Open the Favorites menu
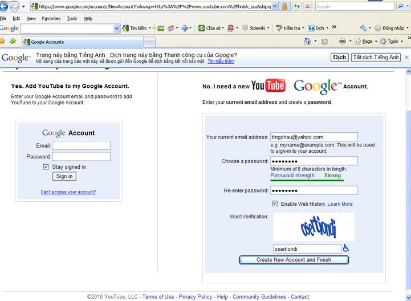 tap(51, 18)
